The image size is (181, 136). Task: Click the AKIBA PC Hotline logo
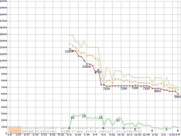(15, 129)
